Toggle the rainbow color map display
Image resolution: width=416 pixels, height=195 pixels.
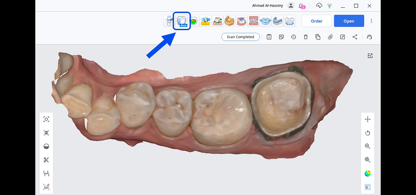tap(367, 173)
